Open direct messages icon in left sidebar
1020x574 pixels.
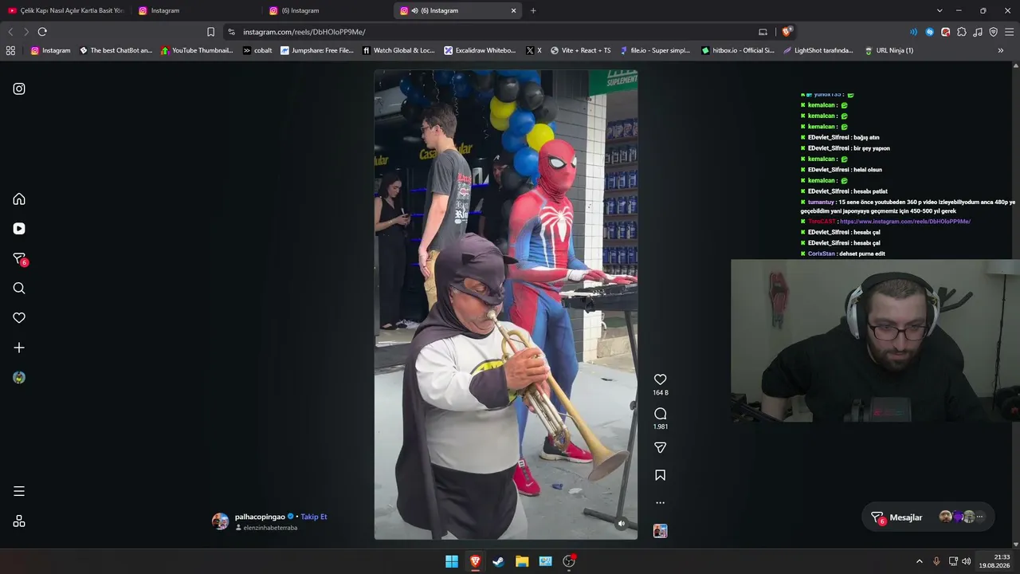coord(20,259)
